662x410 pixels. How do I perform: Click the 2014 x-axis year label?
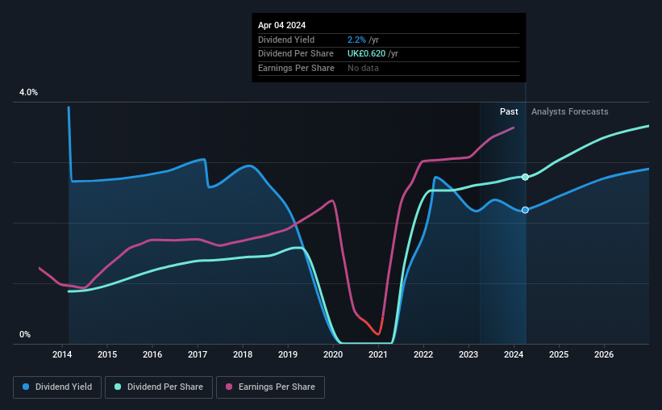tap(62, 354)
